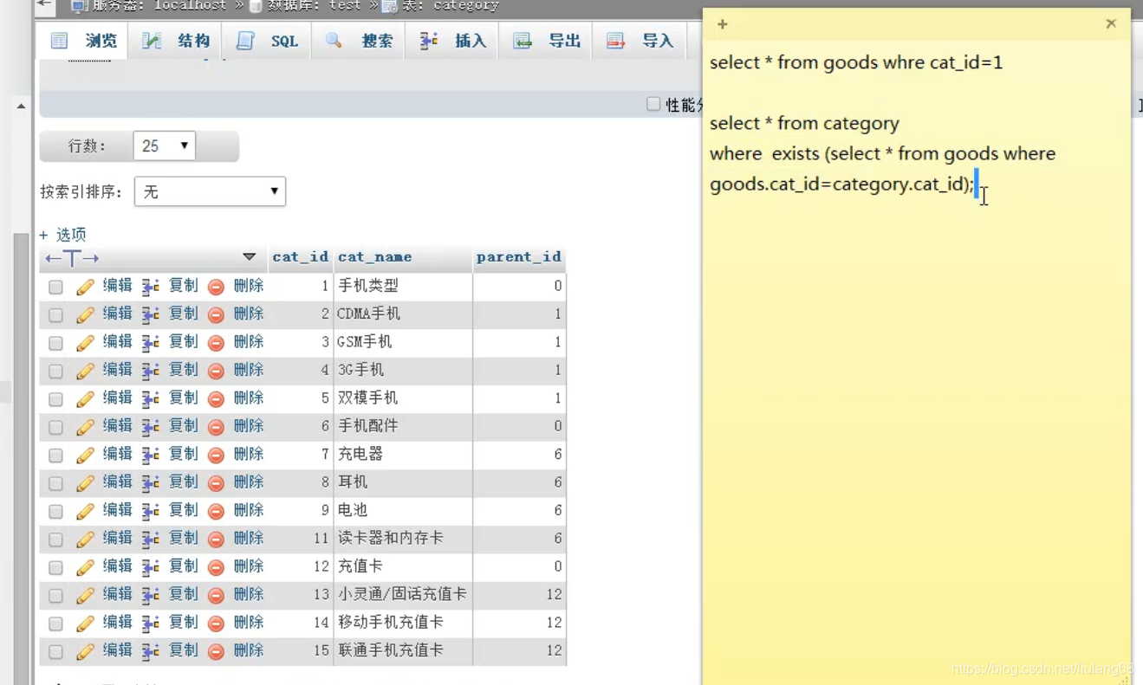Check the row checkbox for GSM手机
This screenshot has width=1143, height=685.
point(55,343)
